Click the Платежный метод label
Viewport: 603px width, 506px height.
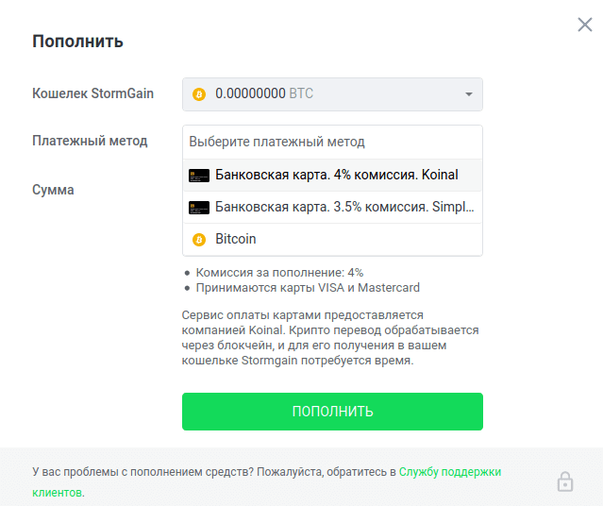tap(90, 141)
